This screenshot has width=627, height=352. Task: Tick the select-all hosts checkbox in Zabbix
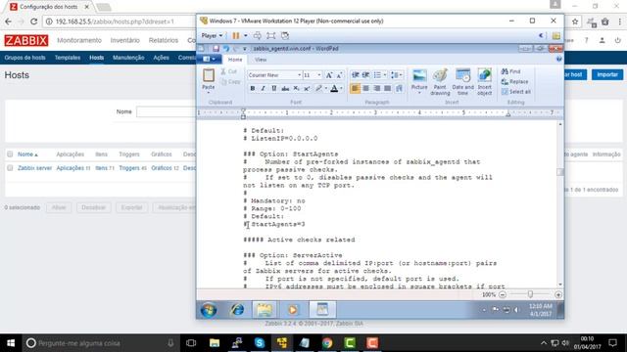tap(10, 154)
